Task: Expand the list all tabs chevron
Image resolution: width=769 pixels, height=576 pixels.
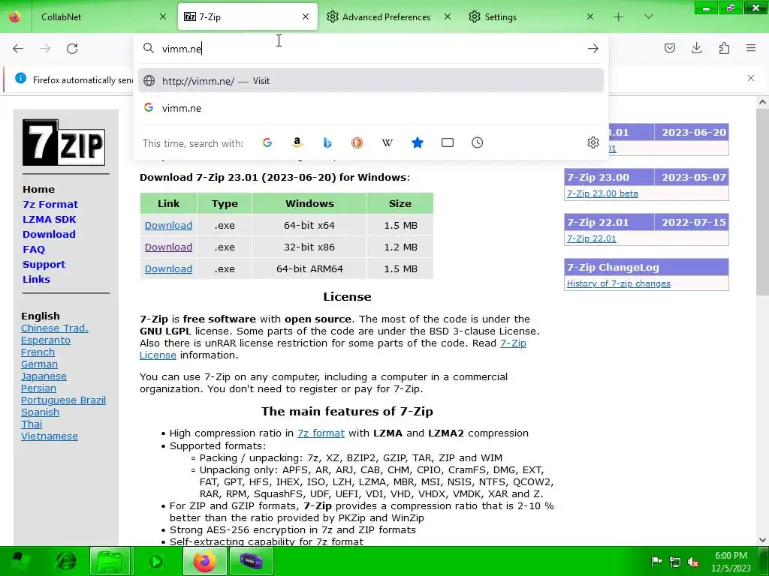Action: tap(648, 16)
